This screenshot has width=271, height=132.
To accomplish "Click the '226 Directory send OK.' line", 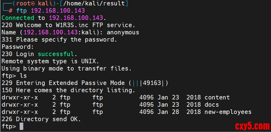I will 41,119.
